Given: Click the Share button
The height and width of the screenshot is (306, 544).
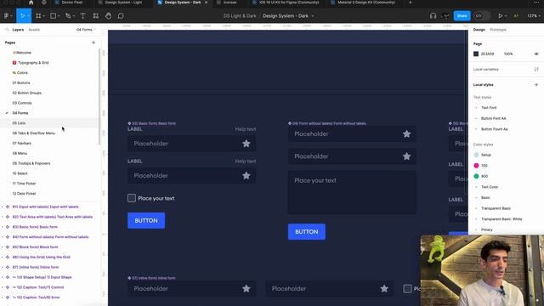Looking at the screenshot, I should pyautogui.click(x=462, y=15).
